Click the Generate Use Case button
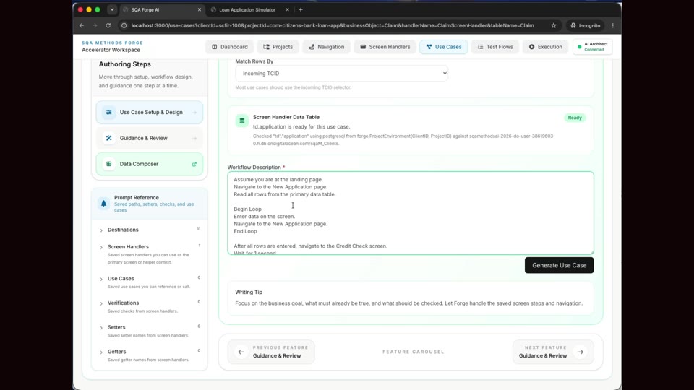 (x=559, y=265)
